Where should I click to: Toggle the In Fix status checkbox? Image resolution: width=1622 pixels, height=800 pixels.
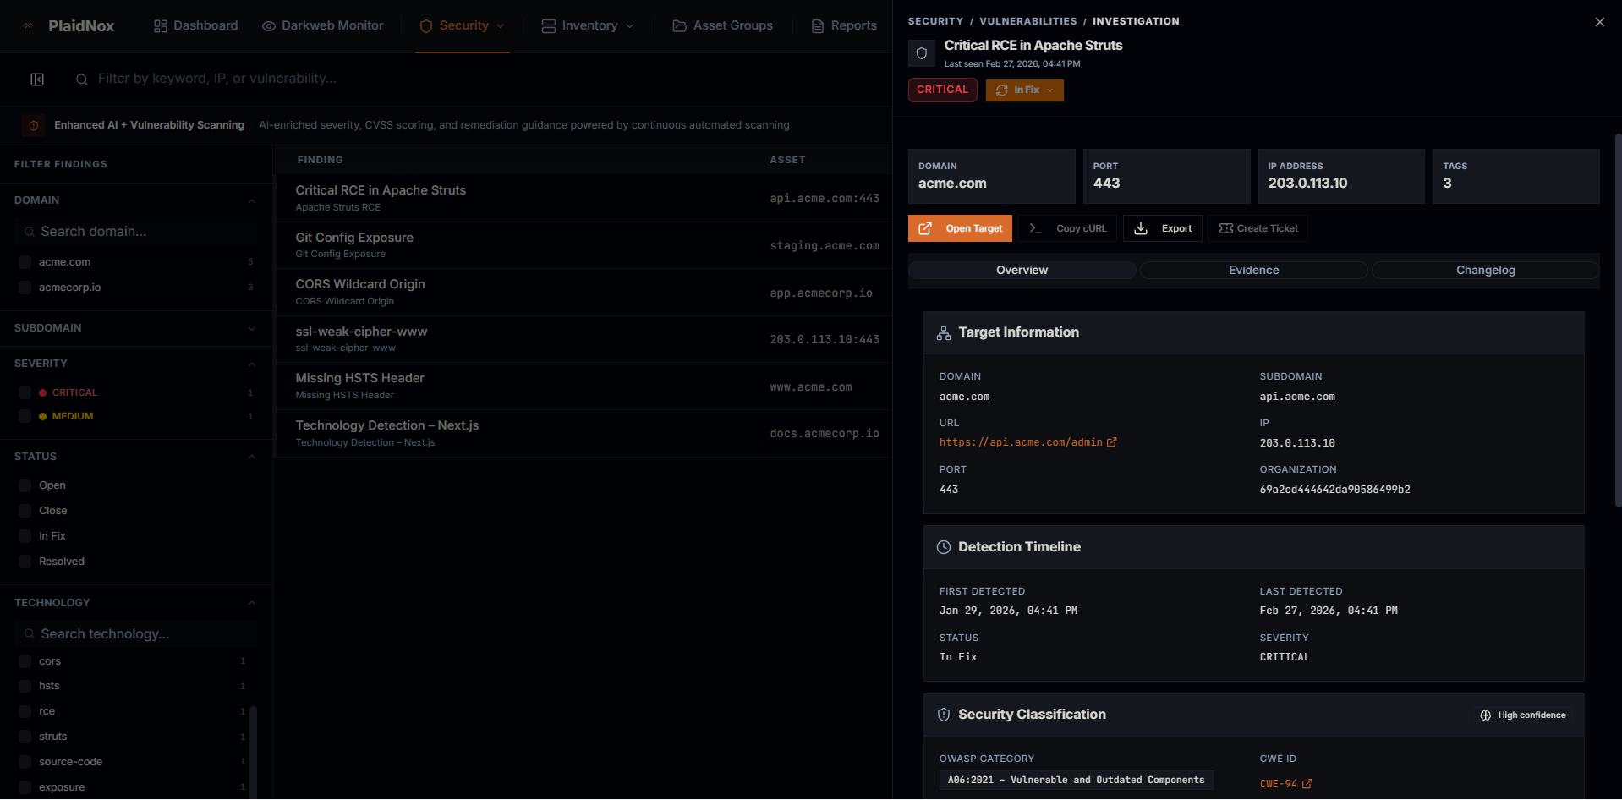(x=25, y=536)
